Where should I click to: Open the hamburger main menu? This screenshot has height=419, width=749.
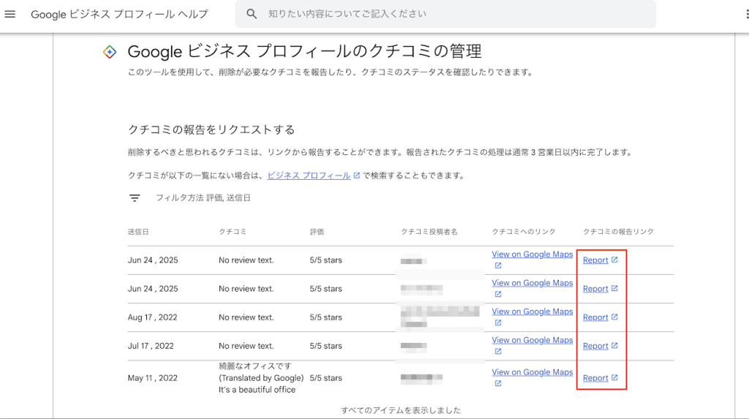(10, 15)
